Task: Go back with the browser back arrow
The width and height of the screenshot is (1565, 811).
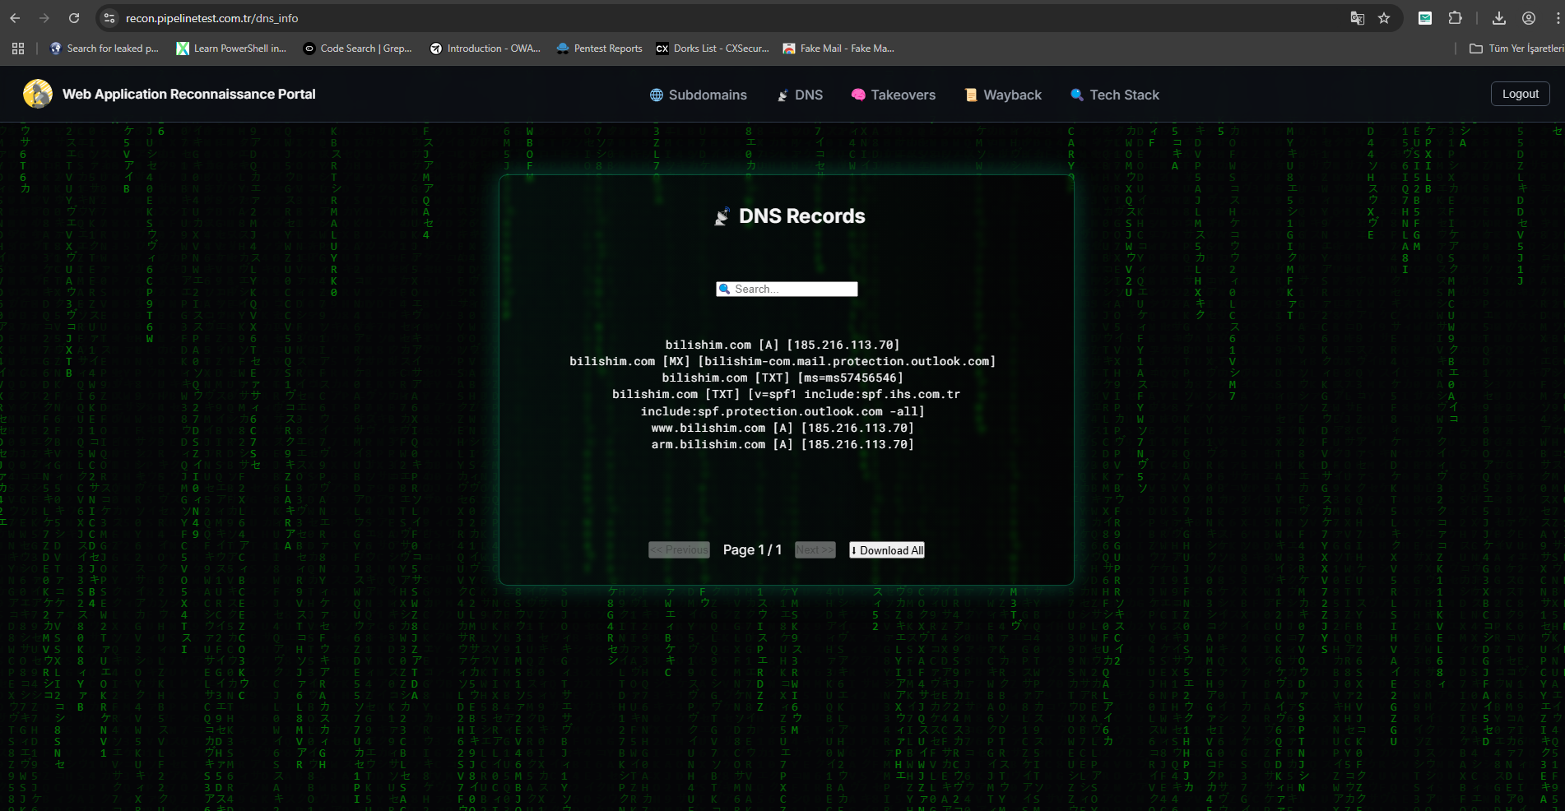Action: coord(15,18)
